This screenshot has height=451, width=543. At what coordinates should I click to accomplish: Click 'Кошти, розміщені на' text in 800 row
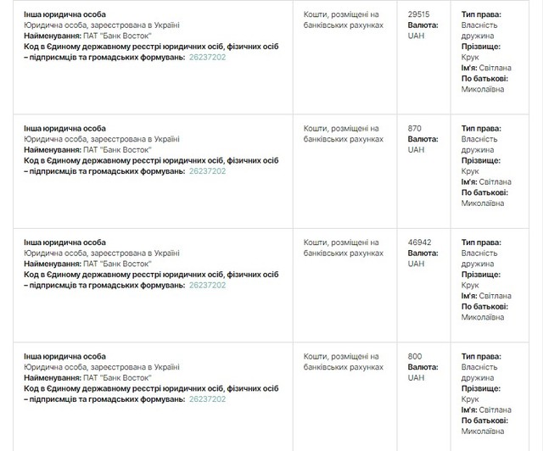pos(343,356)
